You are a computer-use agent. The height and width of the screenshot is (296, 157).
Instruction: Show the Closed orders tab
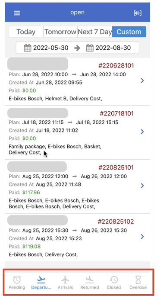pyautogui.click(x=114, y=283)
